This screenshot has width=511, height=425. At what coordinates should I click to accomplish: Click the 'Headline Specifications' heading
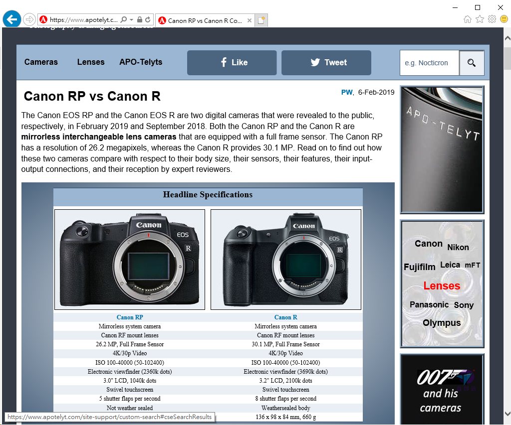click(208, 195)
